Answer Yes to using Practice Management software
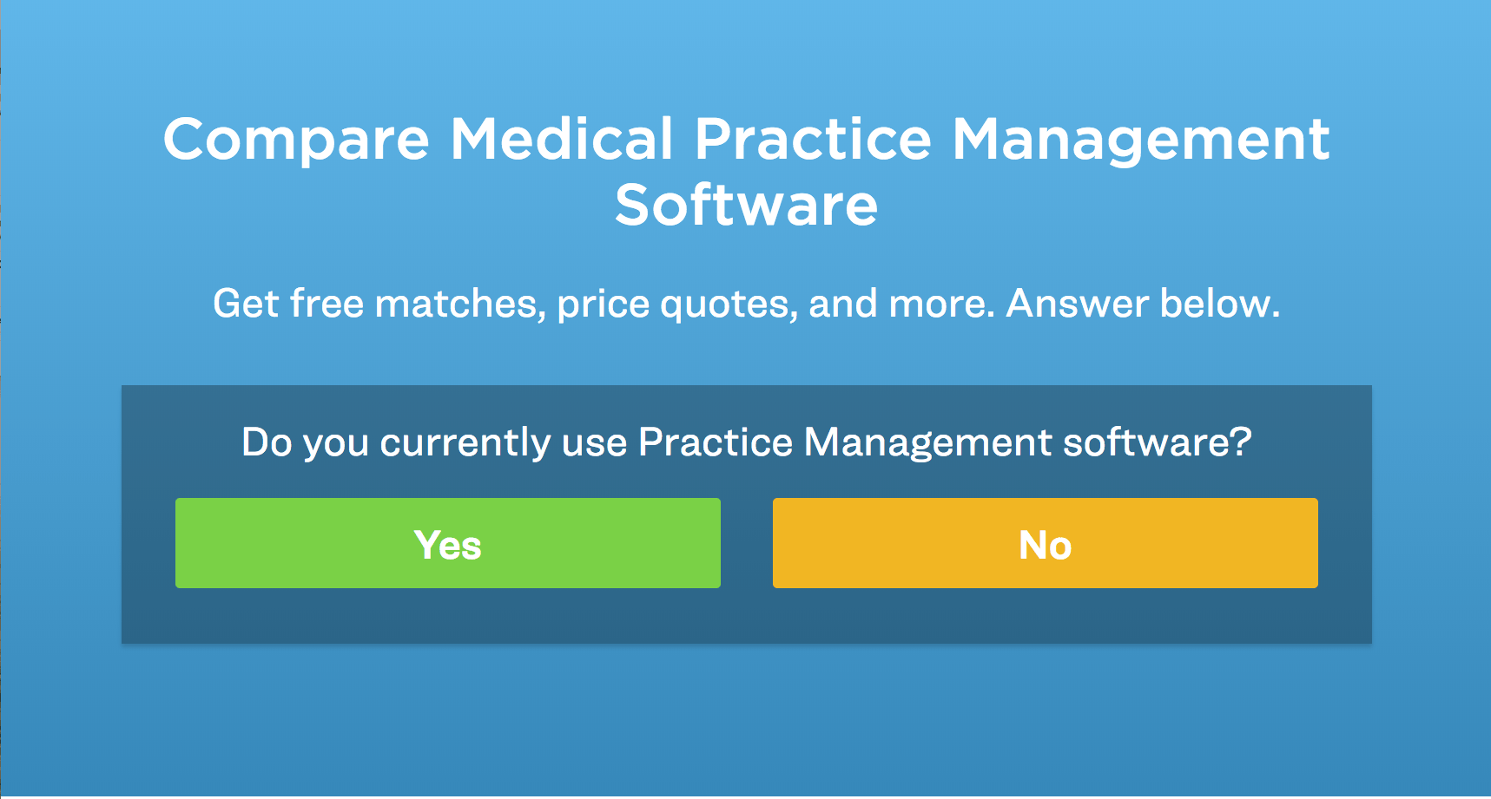1491x799 pixels. (448, 543)
